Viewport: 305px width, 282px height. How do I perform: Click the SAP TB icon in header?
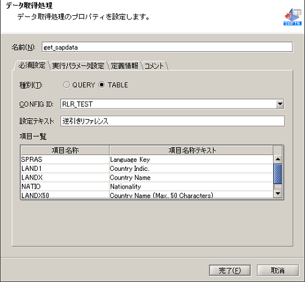point(293,17)
